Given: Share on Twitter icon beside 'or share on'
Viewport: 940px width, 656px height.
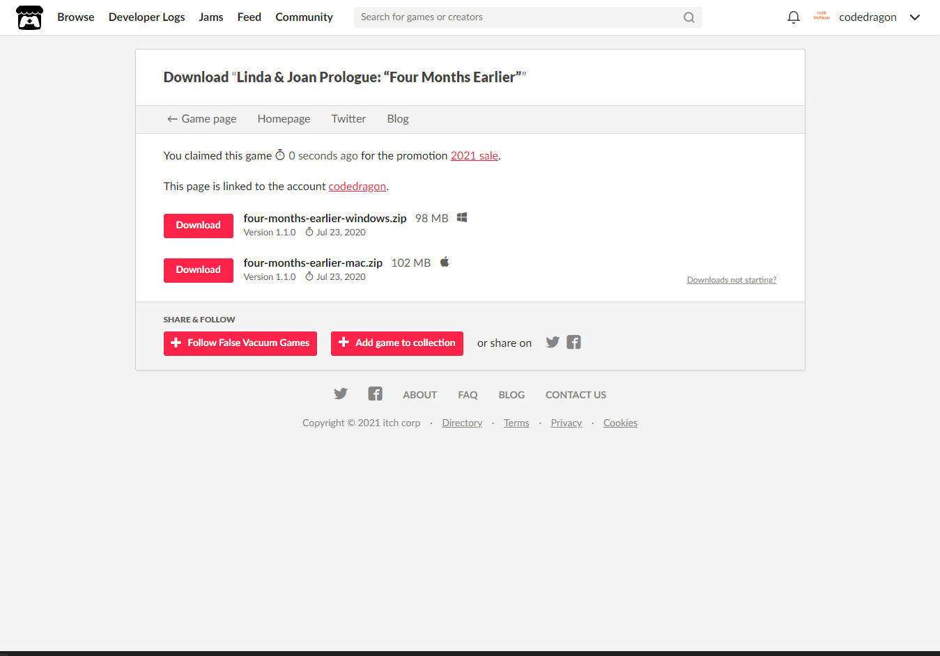Looking at the screenshot, I should [553, 342].
